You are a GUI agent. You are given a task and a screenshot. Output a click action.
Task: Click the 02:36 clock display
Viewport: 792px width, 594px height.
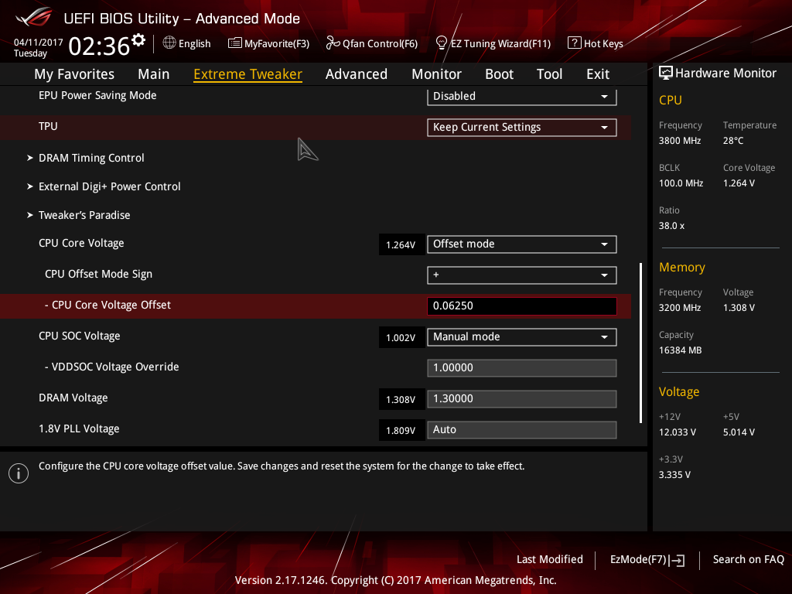pos(100,46)
